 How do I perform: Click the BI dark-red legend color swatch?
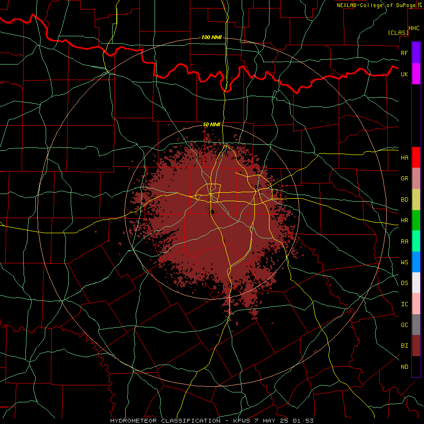pos(416,346)
